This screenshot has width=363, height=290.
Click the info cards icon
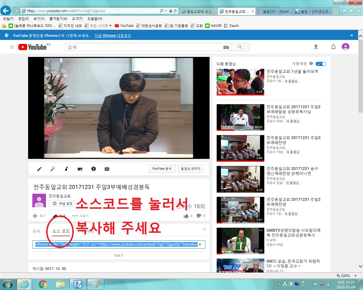(x=93, y=169)
